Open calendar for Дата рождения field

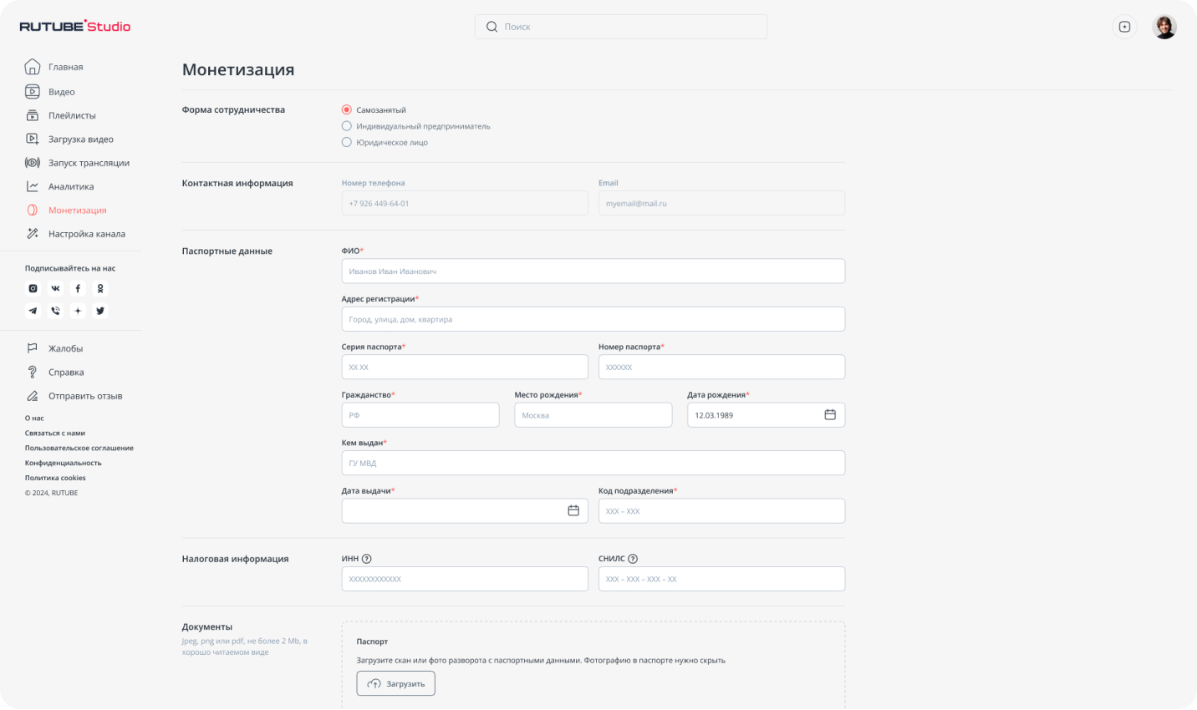tap(830, 415)
